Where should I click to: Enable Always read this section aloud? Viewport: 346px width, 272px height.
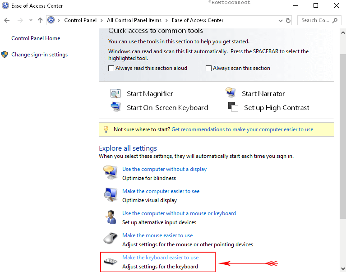[111, 68]
